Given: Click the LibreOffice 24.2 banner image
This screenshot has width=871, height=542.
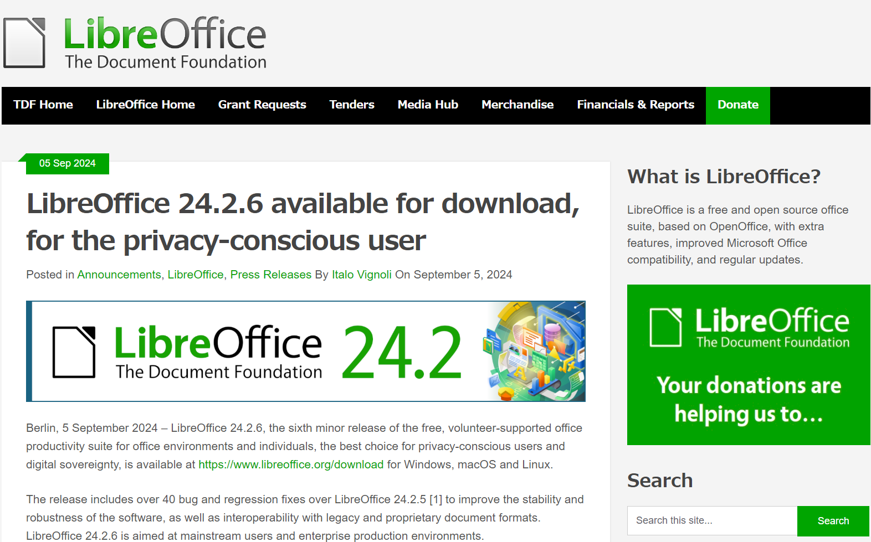Looking at the screenshot, I should tap(306, 351).
